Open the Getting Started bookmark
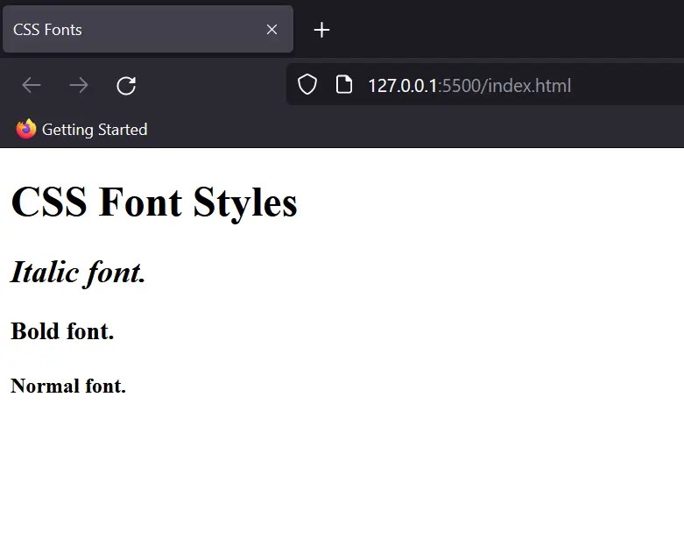Screen dimensions: 684x539 [81, 130]
